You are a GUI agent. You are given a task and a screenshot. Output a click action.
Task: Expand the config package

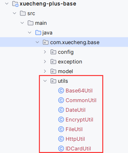point(45,52)
